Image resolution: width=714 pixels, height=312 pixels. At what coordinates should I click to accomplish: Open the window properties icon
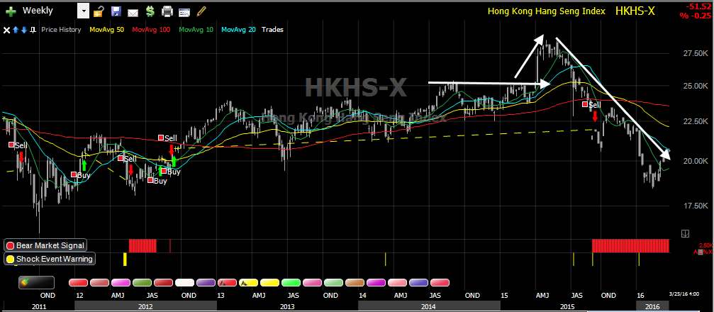click(184, 12)
